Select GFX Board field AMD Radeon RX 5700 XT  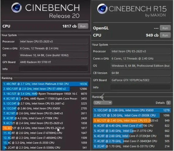[x=53, y=62]
